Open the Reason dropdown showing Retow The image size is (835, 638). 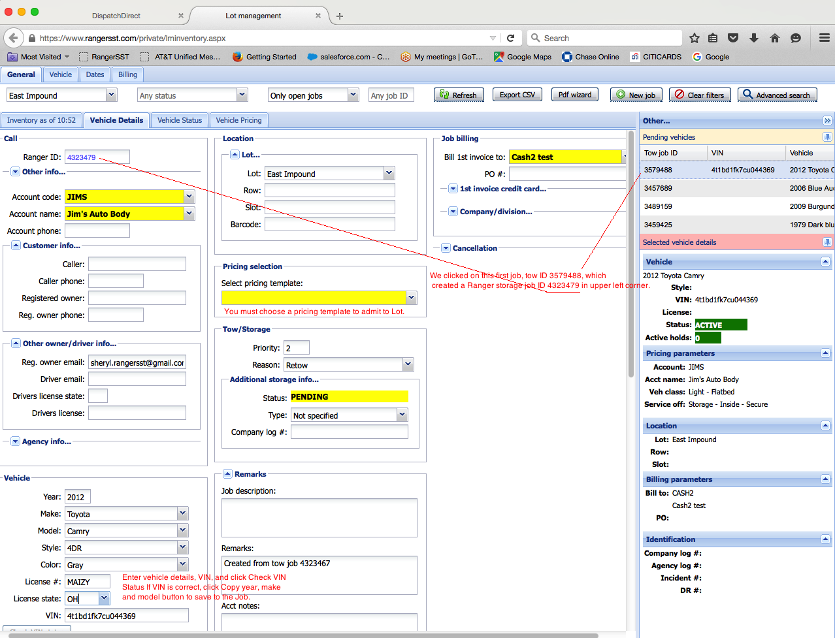coord(408,364)
